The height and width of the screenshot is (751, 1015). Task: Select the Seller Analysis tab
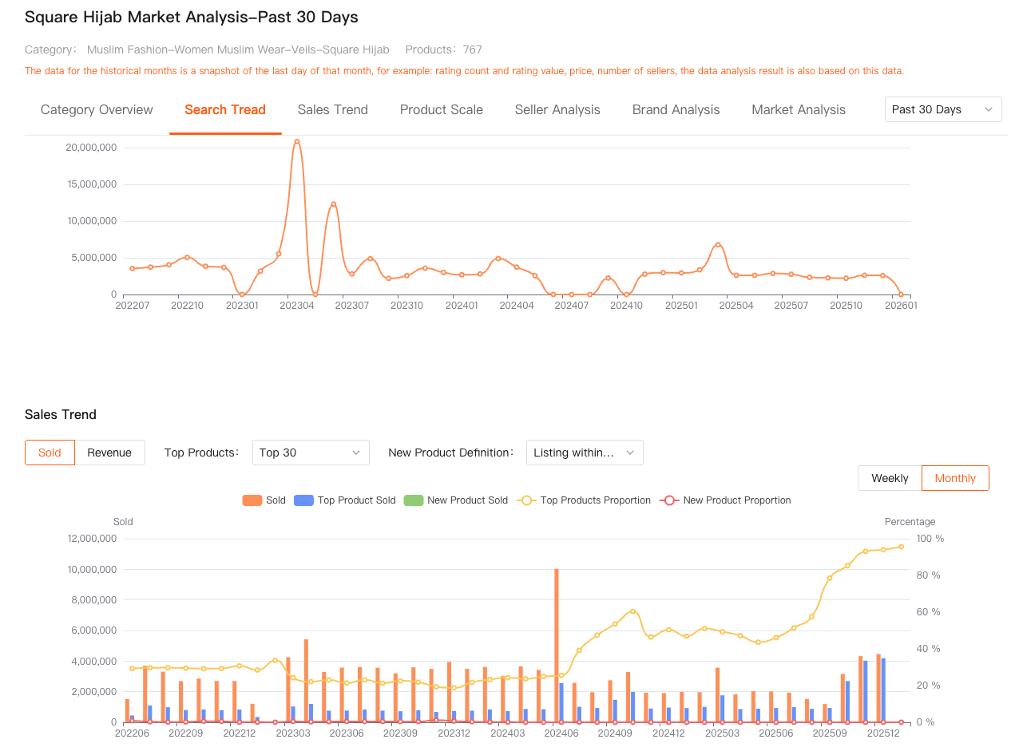(x=557, y=110)
